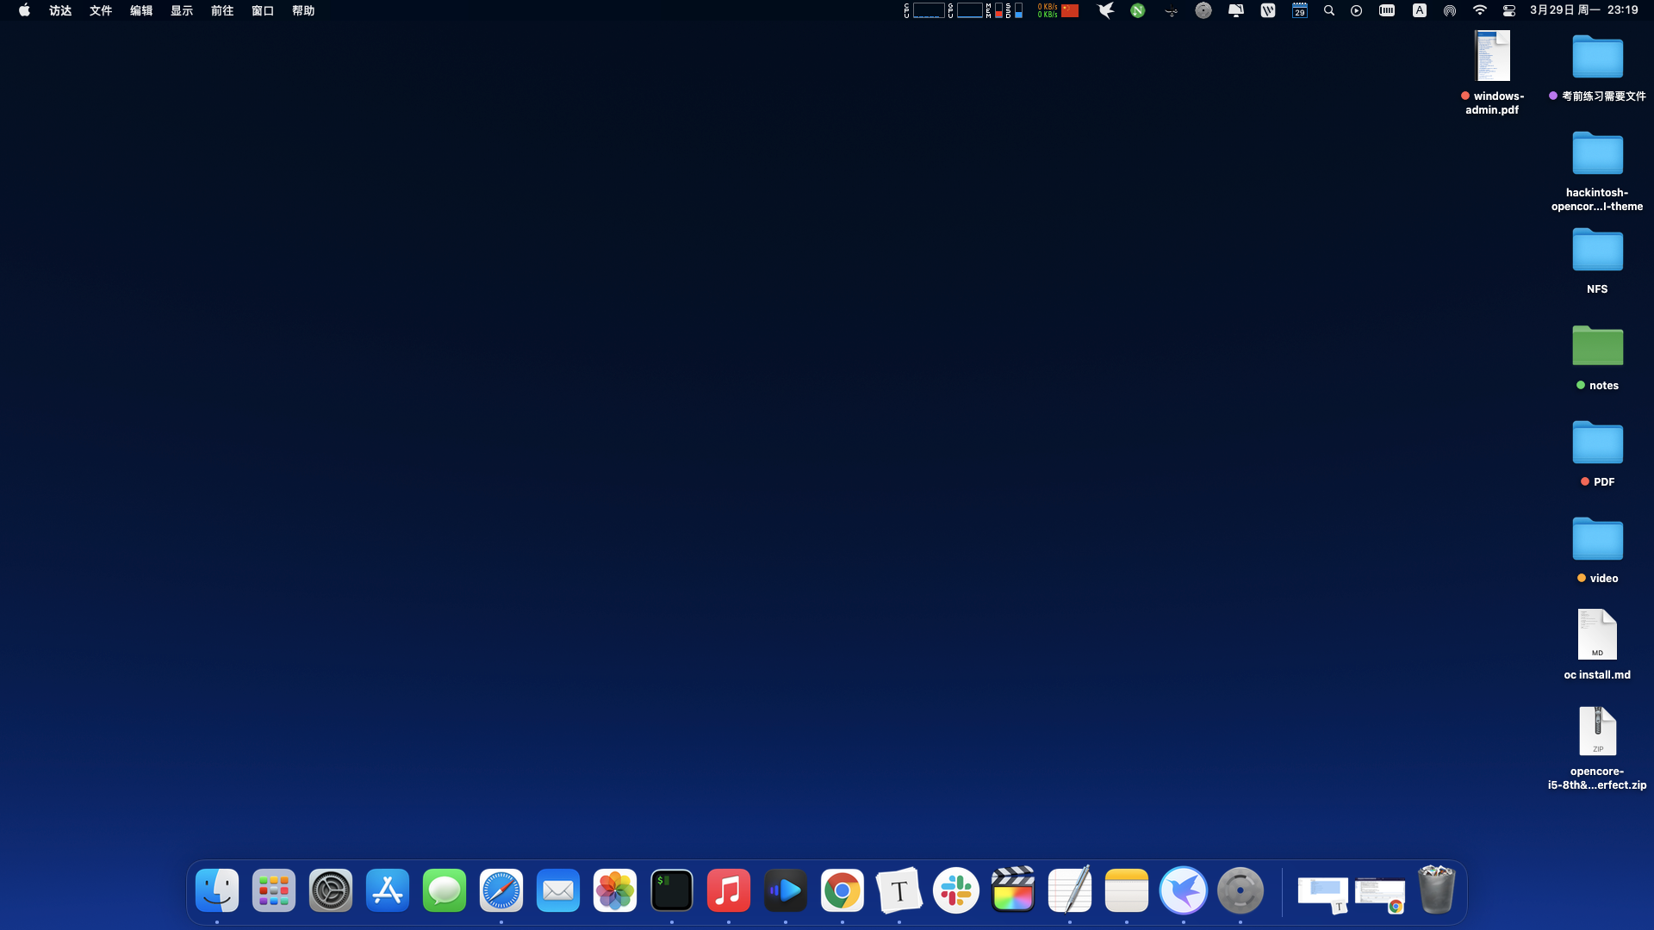The image size is (1654, 930).
Task: Launch Final Cut Pro from Dock
Action: coord(1013,890)
